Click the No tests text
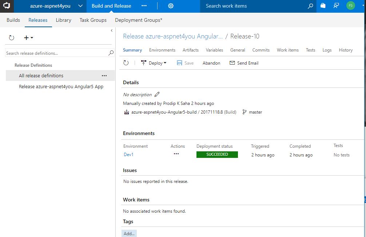 pos(342,155)
